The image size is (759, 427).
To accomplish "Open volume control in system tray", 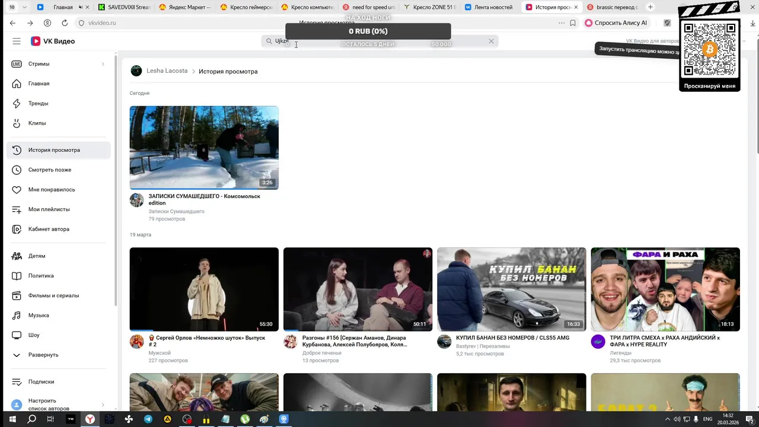I will (x=677, y=419).
